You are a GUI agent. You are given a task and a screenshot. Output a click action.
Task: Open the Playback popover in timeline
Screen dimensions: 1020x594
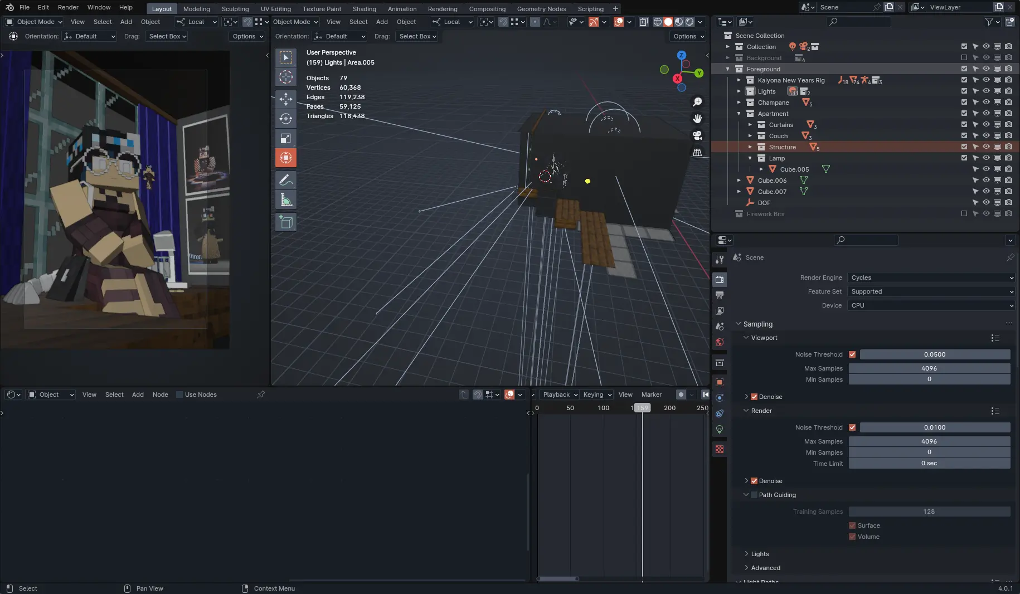[560, 395]
